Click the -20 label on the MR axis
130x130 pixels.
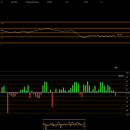click(127, 98)
